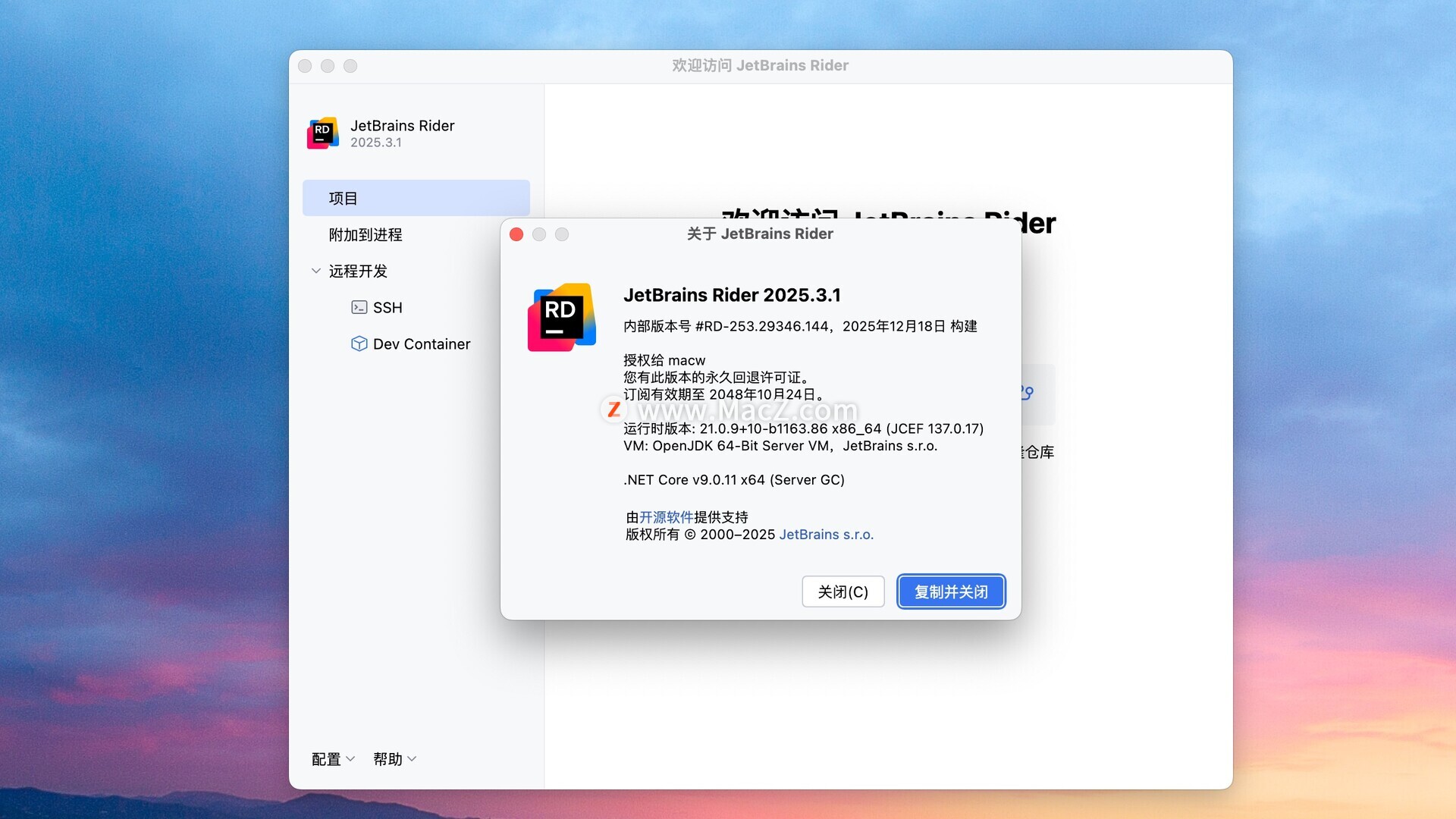Open the 帮助 dropdown menu

coord(394,759)
